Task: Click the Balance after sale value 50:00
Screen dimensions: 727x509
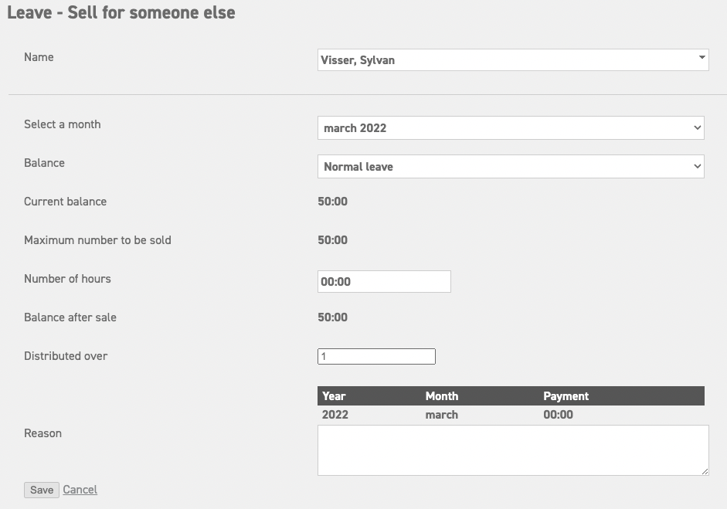Action: (333, 317)
